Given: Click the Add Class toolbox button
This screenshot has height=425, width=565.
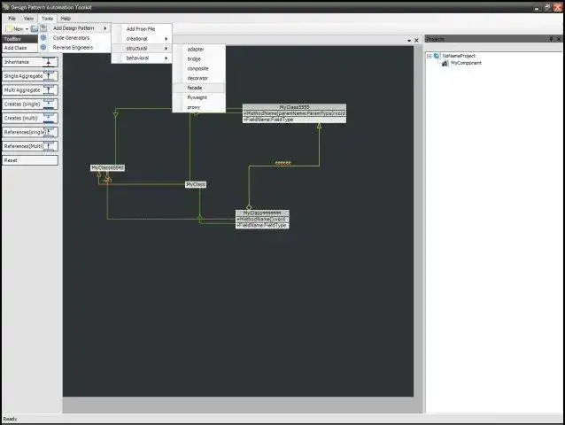Looking at the screenshot, I should coord(20,48).
